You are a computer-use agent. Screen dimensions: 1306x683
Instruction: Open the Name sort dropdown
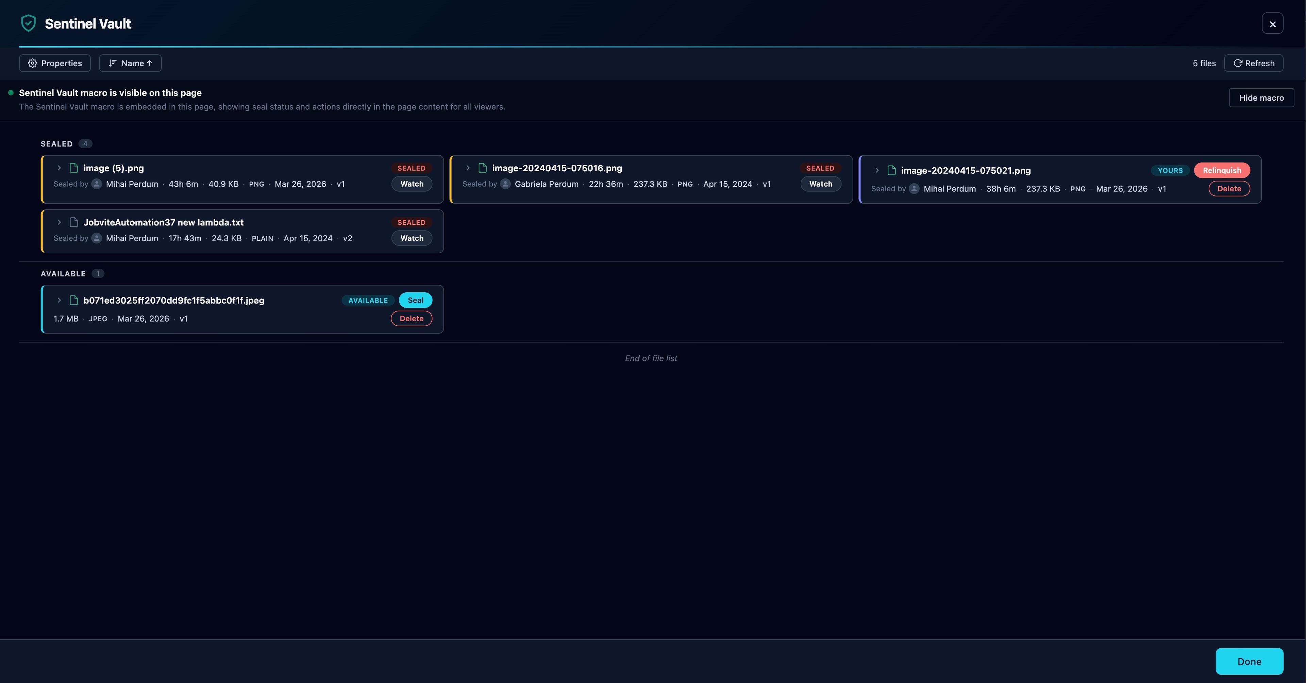[x=130, y=63]
